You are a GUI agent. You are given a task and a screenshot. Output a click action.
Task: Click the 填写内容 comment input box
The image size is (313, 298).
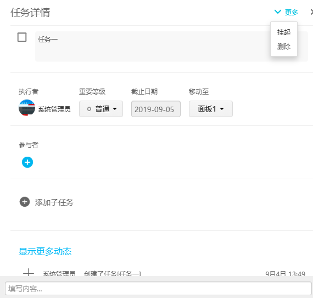point(158,289)
